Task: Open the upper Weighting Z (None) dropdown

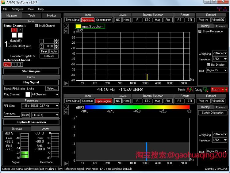Action: [220, 54]
